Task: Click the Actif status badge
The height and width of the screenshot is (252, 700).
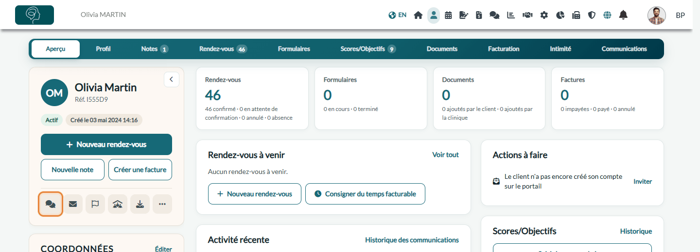Action: click(52, 120)
